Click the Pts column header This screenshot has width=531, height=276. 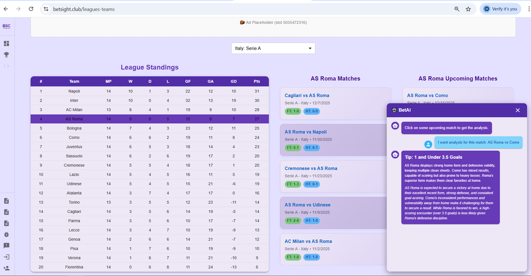(257, 81)
